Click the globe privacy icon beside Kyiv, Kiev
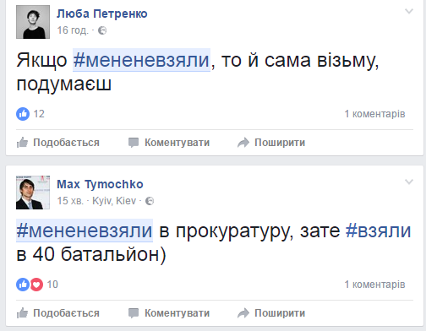 coord(150,201)
